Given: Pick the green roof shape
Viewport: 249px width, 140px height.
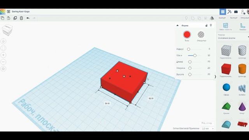Looking at the screenshot, I should (226, 106).
